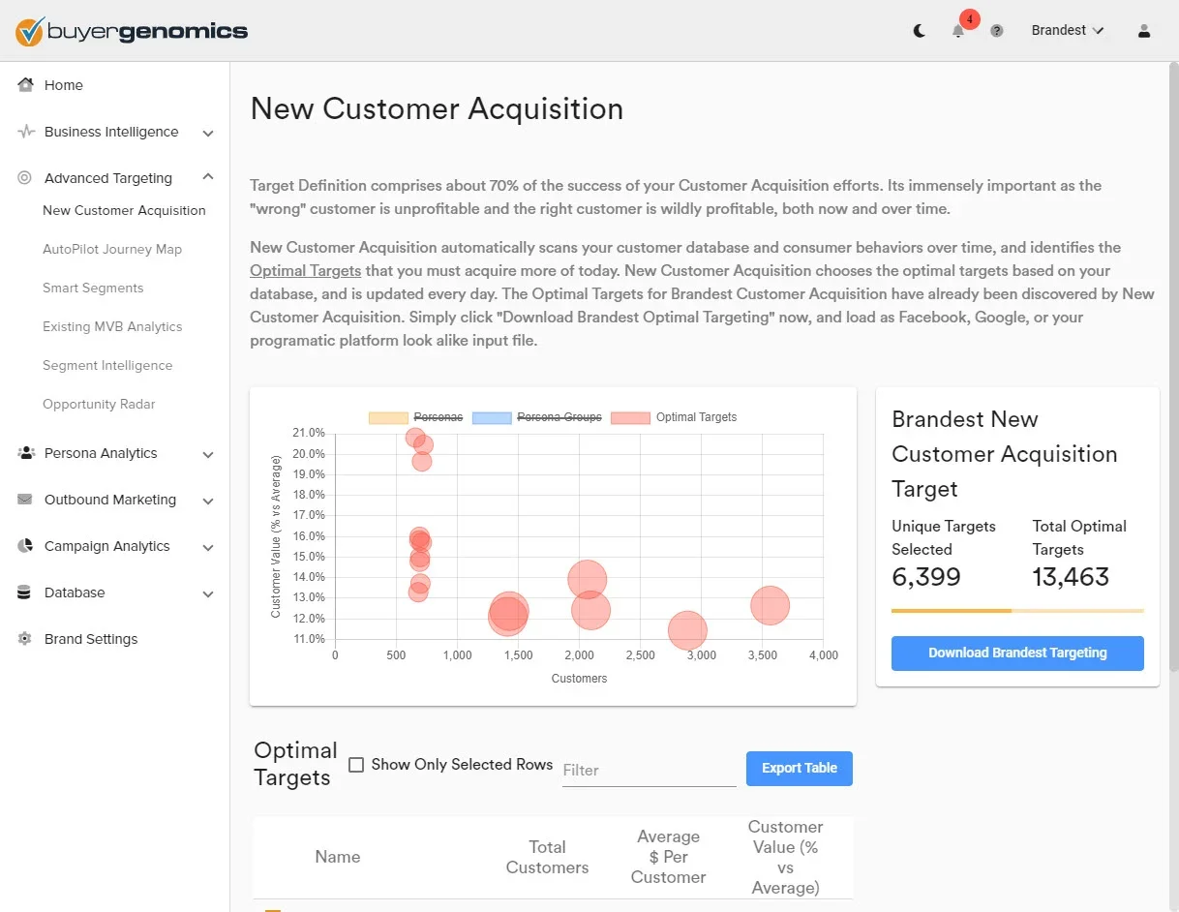
Task: Select Smart Segments in sidebar
Action: pos(93,288)
